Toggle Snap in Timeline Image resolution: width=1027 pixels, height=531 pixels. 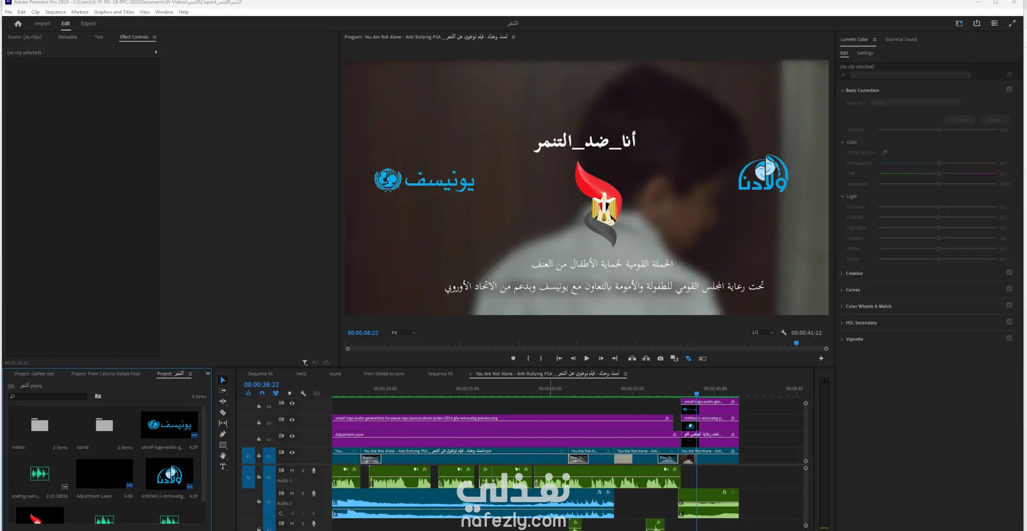(262, 394)
